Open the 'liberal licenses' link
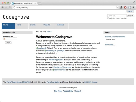 [x=60, y=70]
